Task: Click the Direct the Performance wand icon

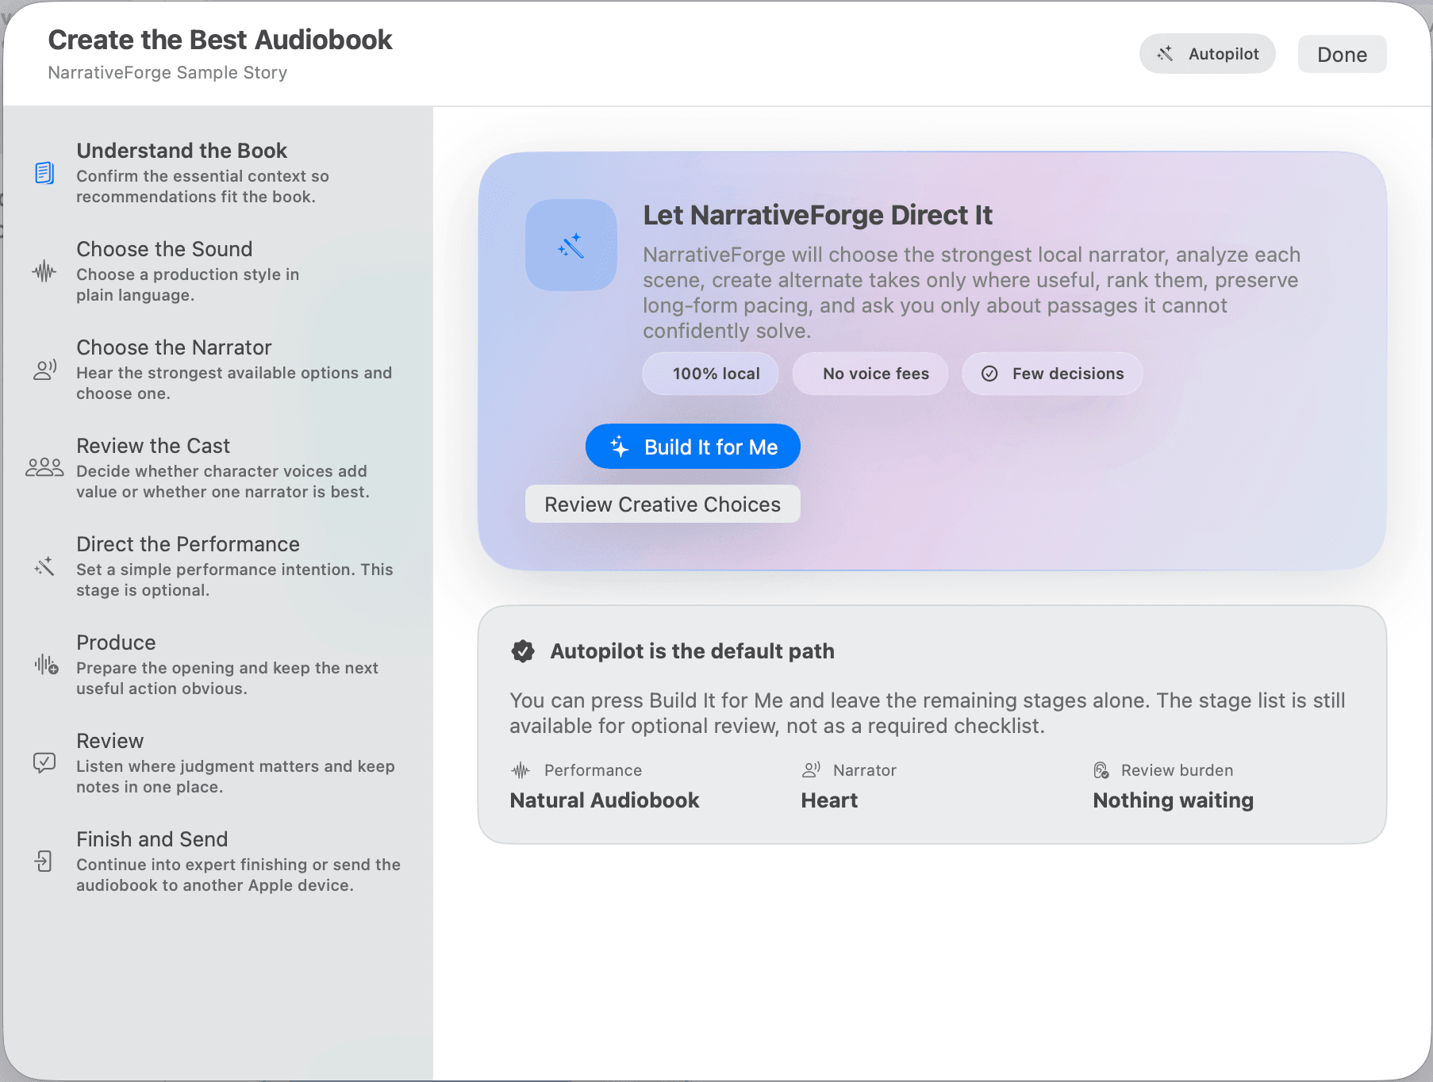Action: [44, 566]
